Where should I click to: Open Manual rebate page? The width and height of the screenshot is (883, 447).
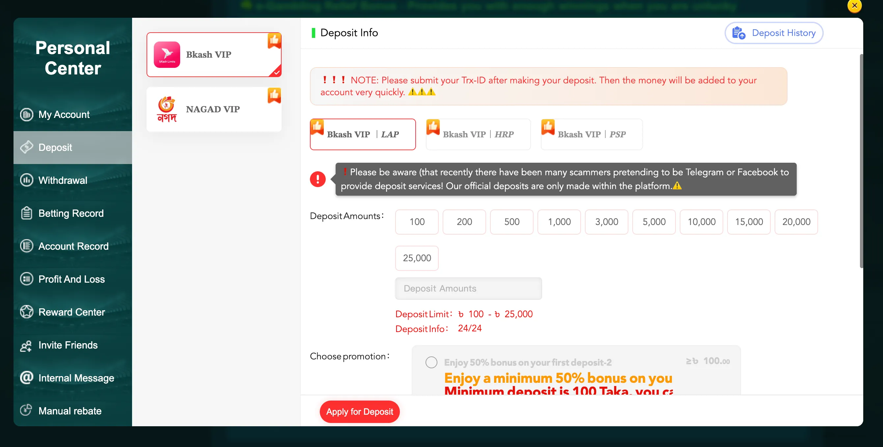click(73, 411)
